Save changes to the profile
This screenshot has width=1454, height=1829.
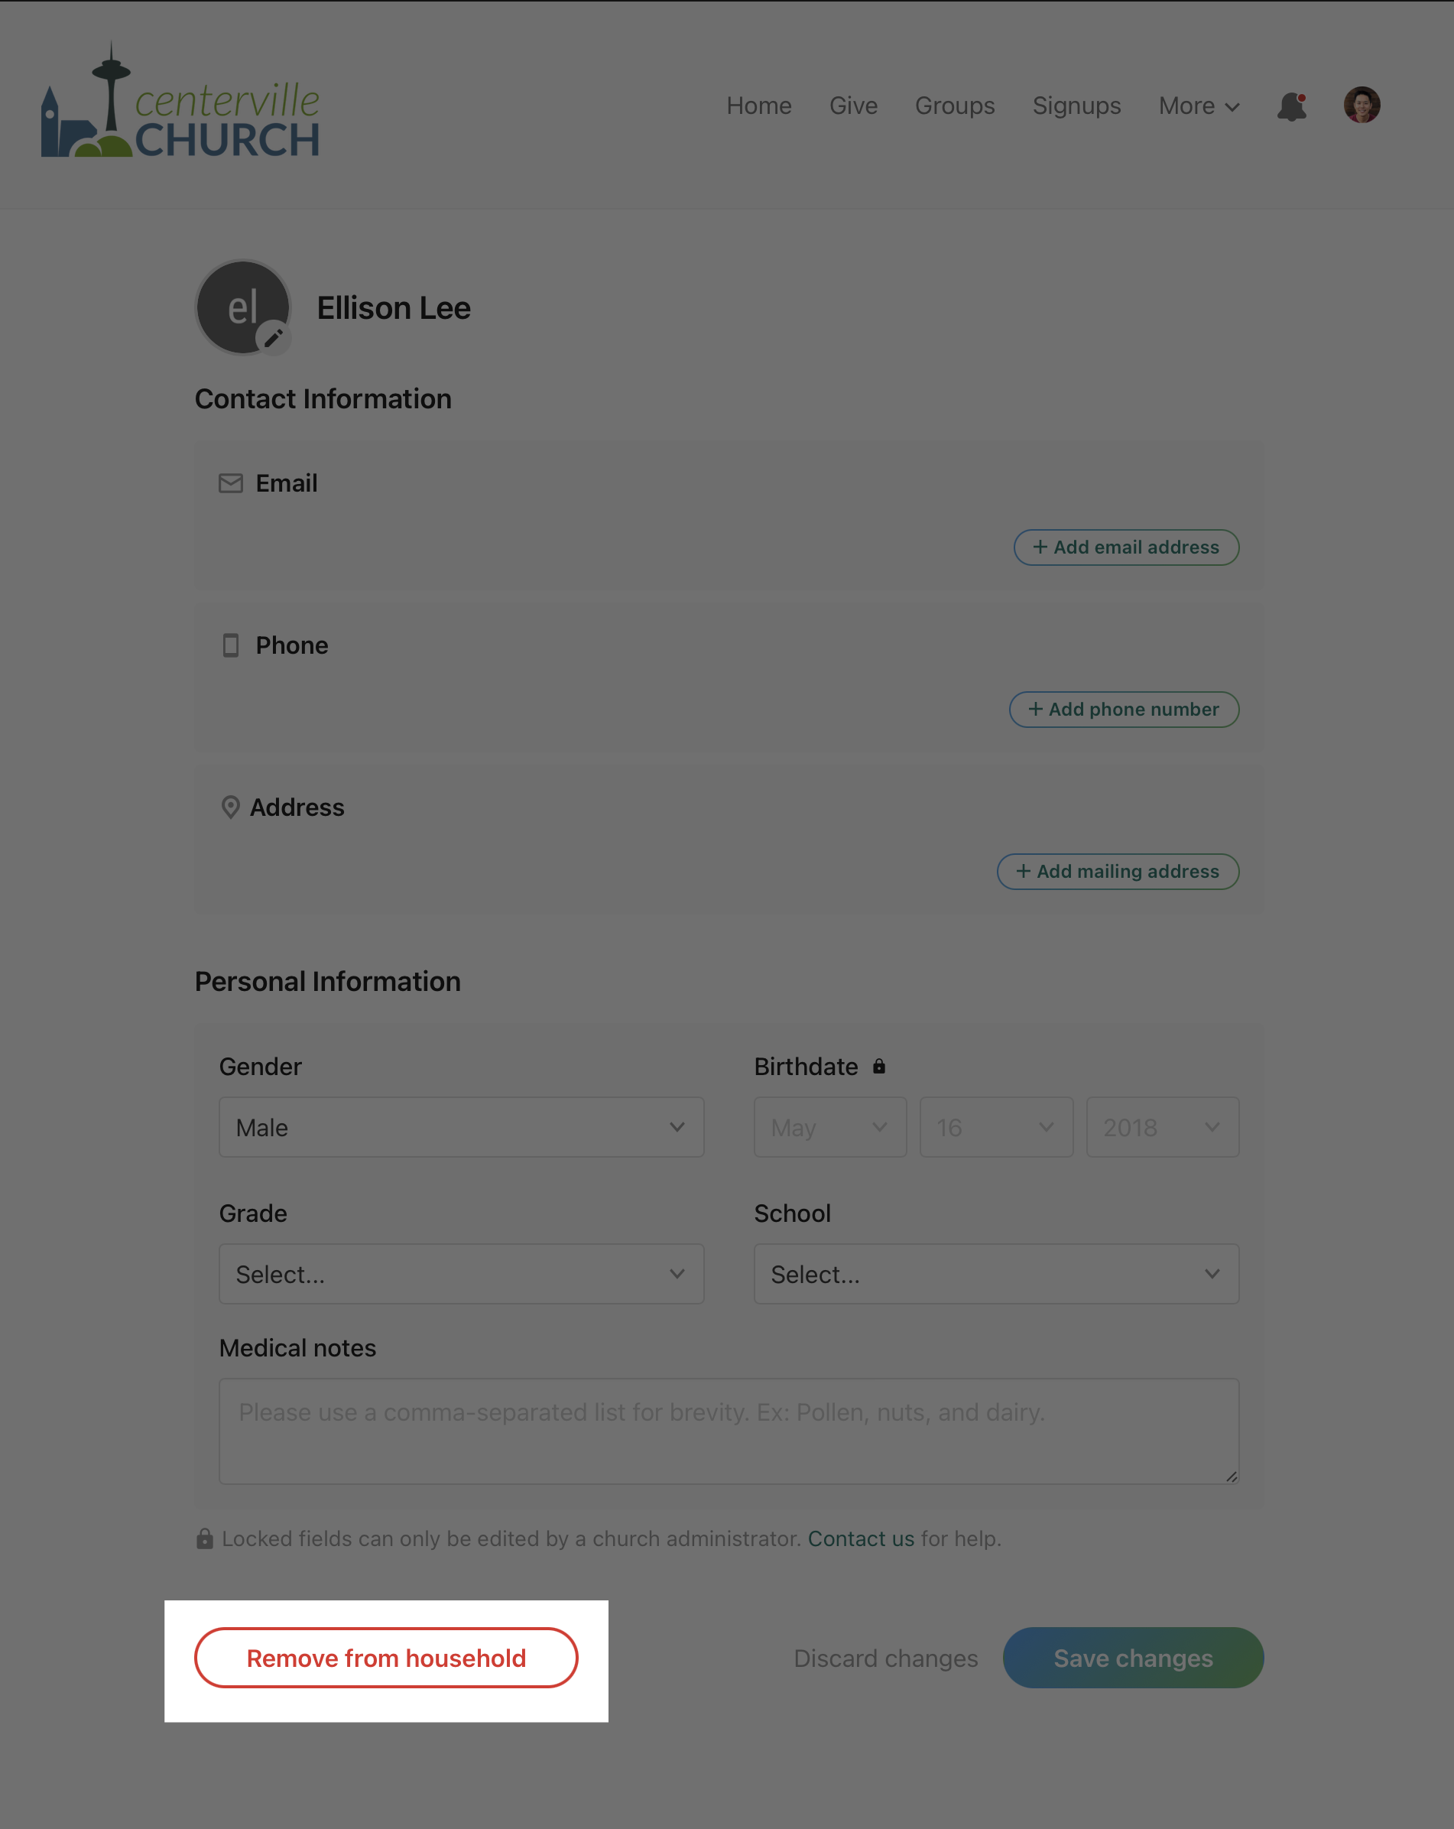(1132, 1658)
